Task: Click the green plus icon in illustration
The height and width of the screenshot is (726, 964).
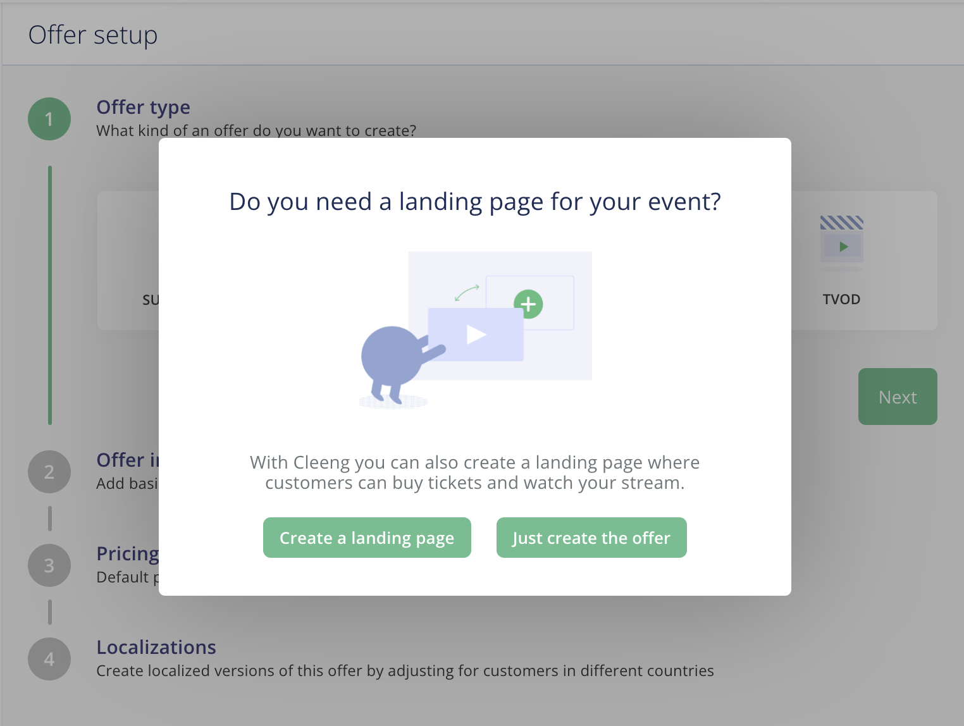Action: [528, 304]
